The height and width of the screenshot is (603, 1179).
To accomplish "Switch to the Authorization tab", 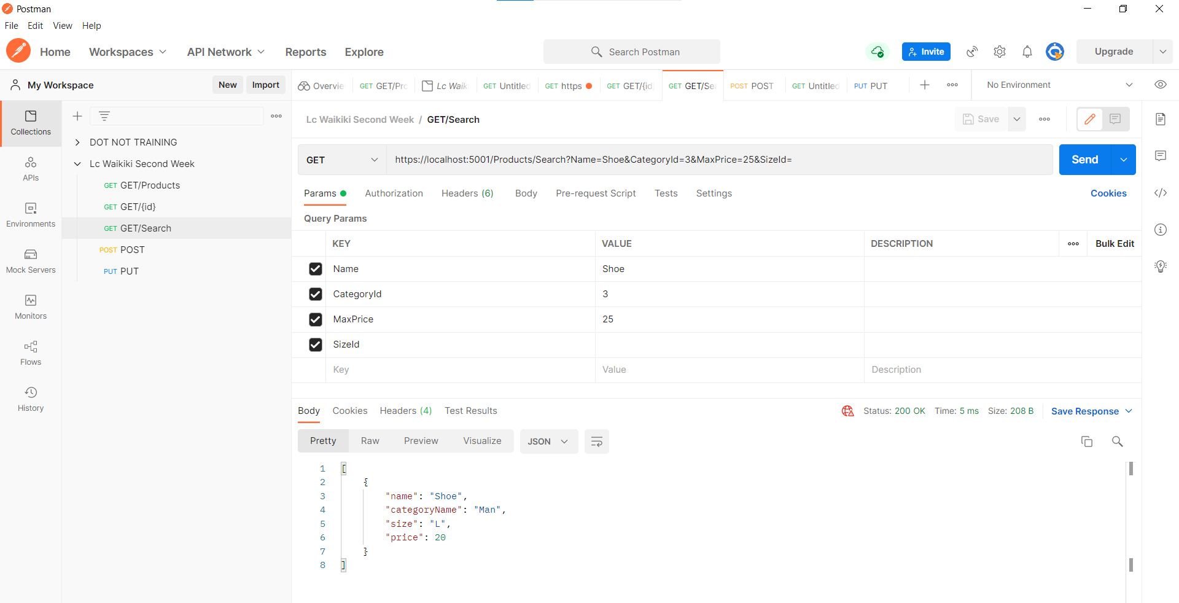I will (394, 193).
